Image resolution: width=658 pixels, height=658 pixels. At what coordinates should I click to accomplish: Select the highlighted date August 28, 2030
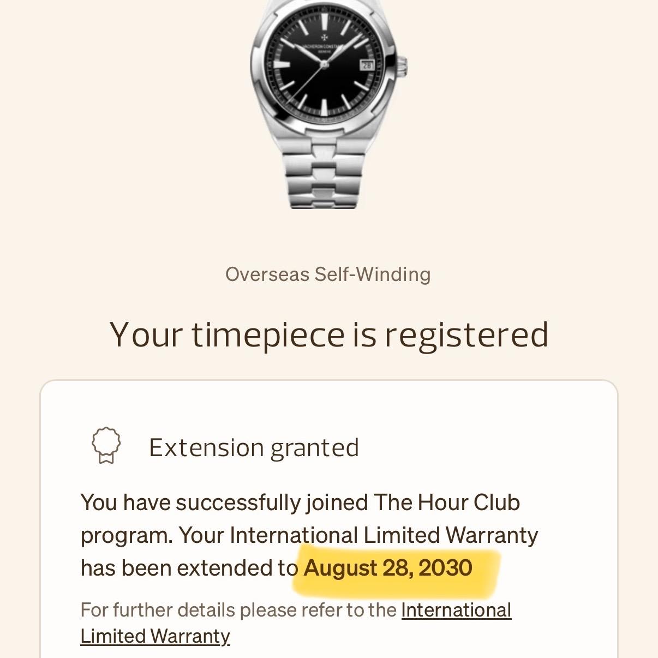coord(388,568)
